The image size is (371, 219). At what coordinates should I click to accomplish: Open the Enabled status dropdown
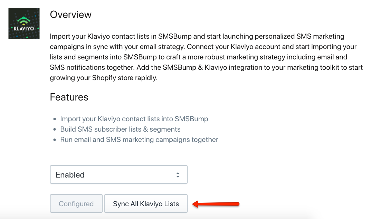[x=119, y=174]
